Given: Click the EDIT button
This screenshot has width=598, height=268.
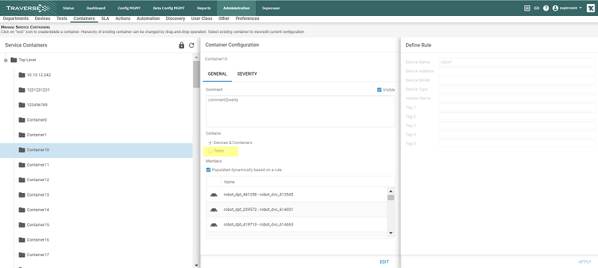Looking at the screenshot, I should [x=385, y=262].
